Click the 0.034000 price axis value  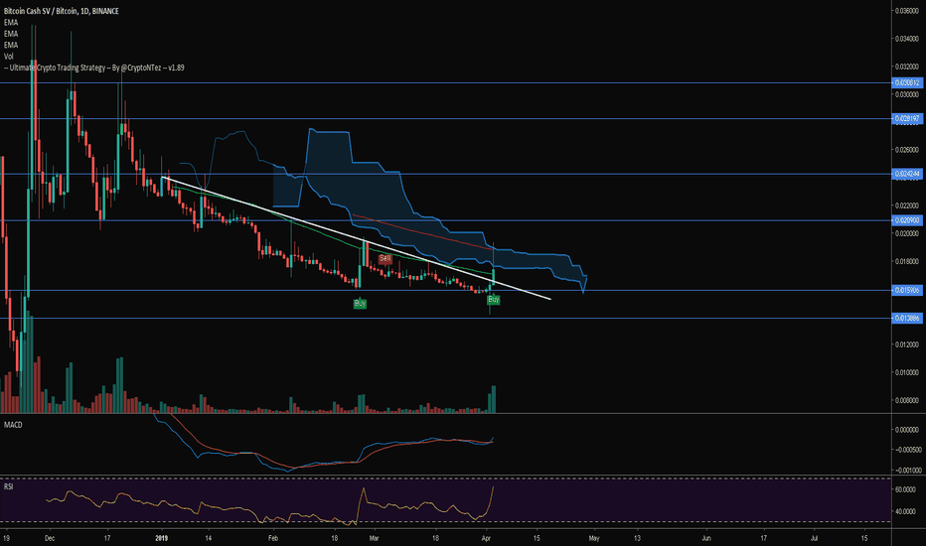(907, 39)
